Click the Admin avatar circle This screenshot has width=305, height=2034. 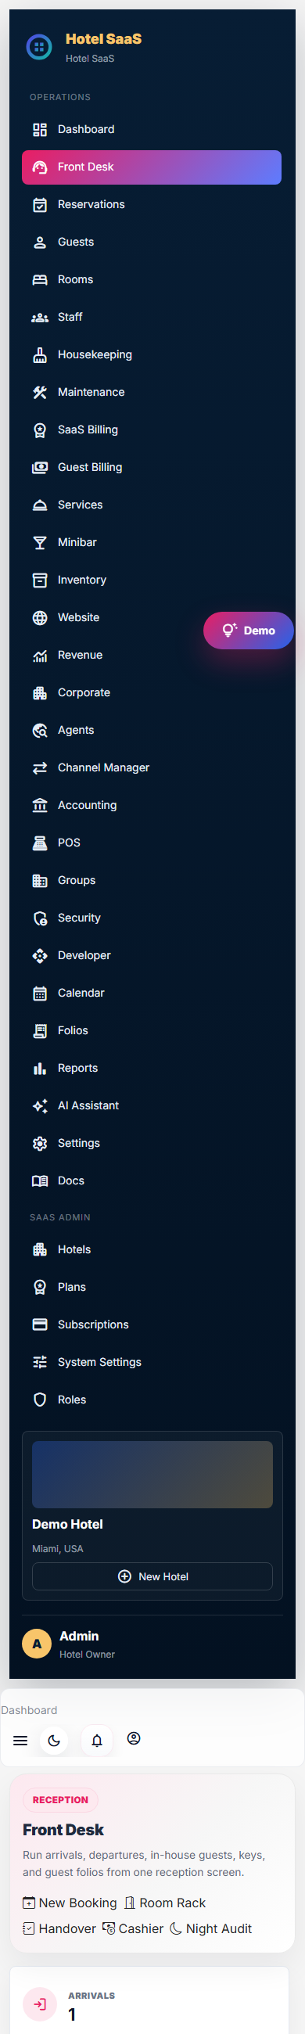36,1644
